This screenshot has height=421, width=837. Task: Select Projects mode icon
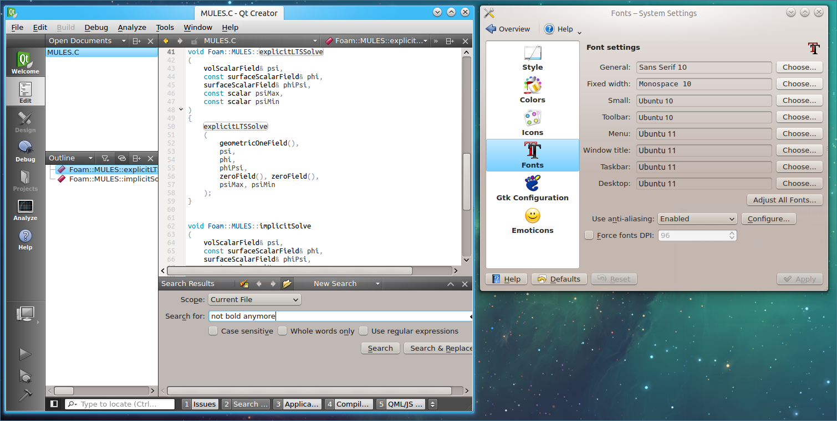pyautogui.click(x=25, y=180)
